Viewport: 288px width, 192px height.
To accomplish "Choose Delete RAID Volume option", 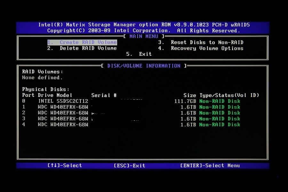I will click(82, 48).
